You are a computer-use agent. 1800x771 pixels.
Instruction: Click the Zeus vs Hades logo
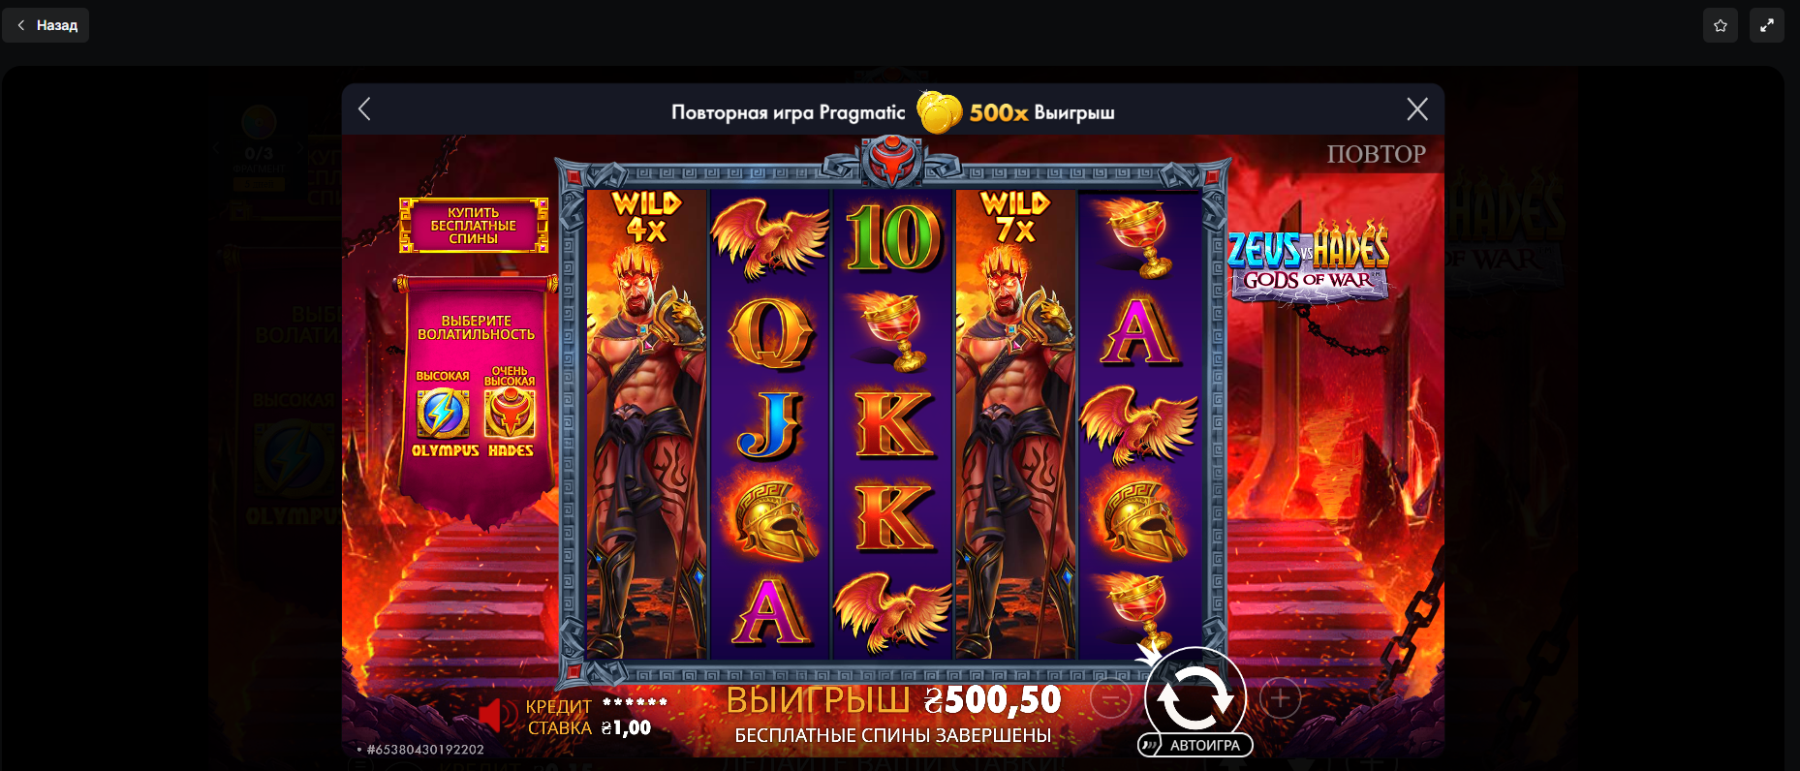pos(1308,262)
